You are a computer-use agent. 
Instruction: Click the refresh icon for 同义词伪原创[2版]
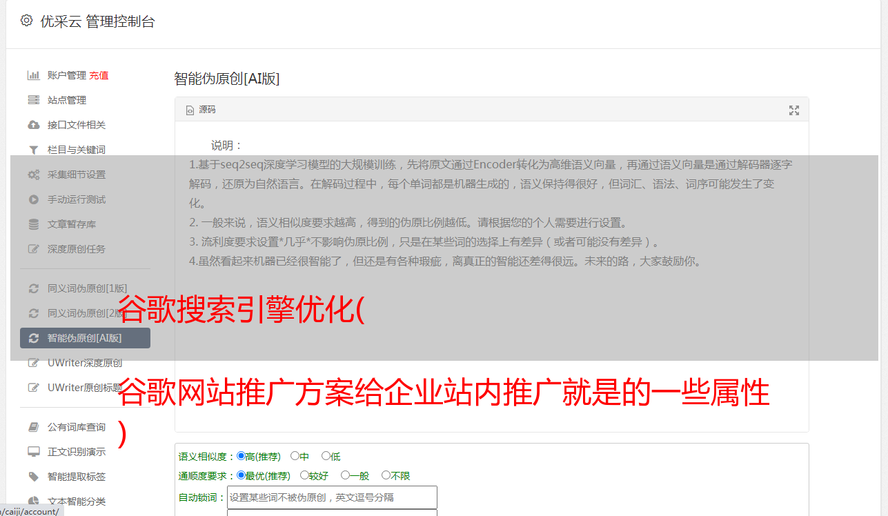(33, 313)
